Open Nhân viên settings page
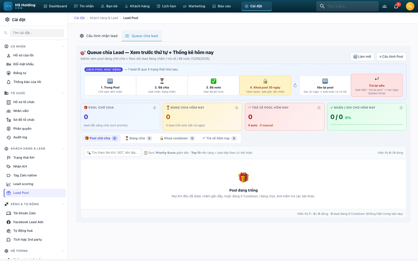Image resolution: width=418 pixels, height=261 pixels. (35, 111)
